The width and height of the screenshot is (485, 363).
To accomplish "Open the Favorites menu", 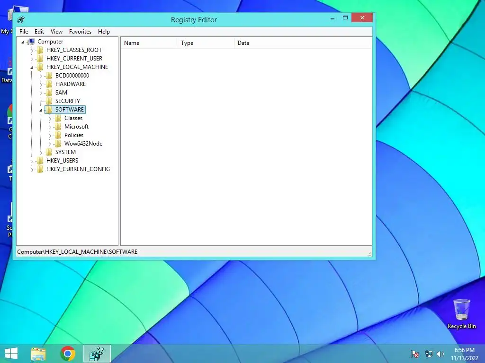I will click(80, 32).
